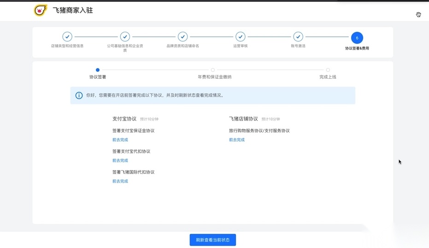
Task: Open 前去完成 under 签署飞猪国际代扣协议
Action: pos(120,181)
